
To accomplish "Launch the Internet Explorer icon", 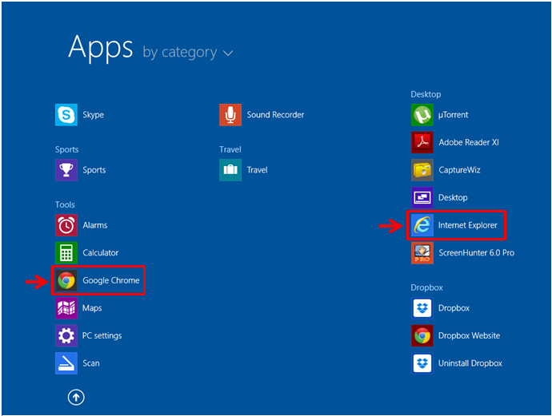I will [422, 225].
